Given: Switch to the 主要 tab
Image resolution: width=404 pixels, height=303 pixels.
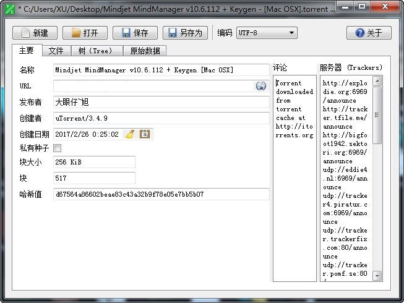Looking at the screenshot, I should point(27,50).
